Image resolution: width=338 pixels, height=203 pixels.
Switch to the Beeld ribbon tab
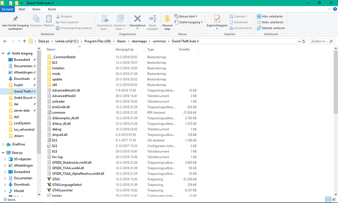coord(52,9)
